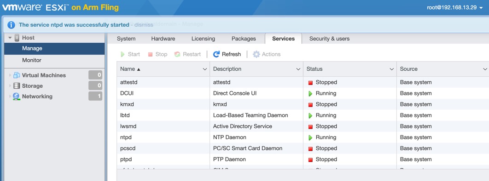Click the Stop button label

pyautogui.click(x=161, y=54)
